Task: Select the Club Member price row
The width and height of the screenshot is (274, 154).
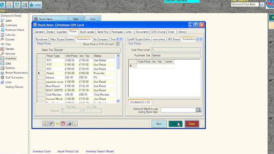Action: pyautogui.click(x=76, y=95)
